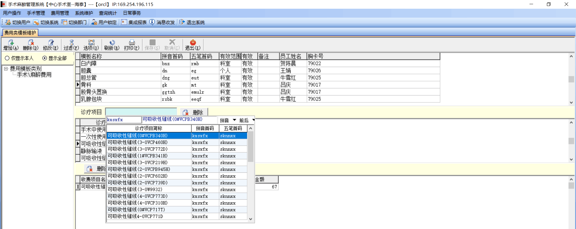Collapse the 费用模板类别 tree node
The image size is (576, 229).
point(6,69)
